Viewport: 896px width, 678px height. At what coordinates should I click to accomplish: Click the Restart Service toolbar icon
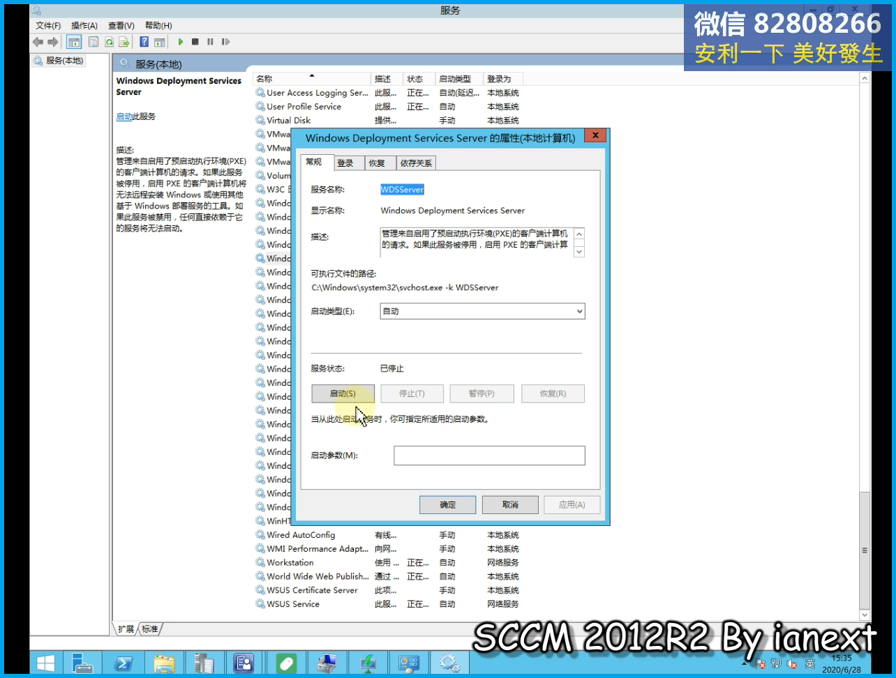pos(225,42)
